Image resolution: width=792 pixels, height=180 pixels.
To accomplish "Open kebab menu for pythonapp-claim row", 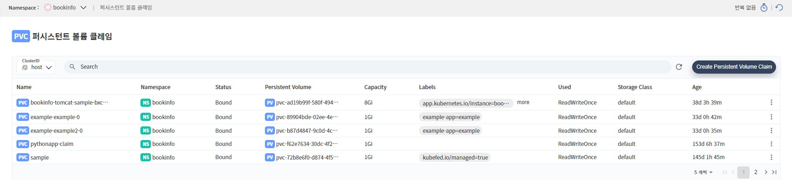I will (x=771, y=144).
